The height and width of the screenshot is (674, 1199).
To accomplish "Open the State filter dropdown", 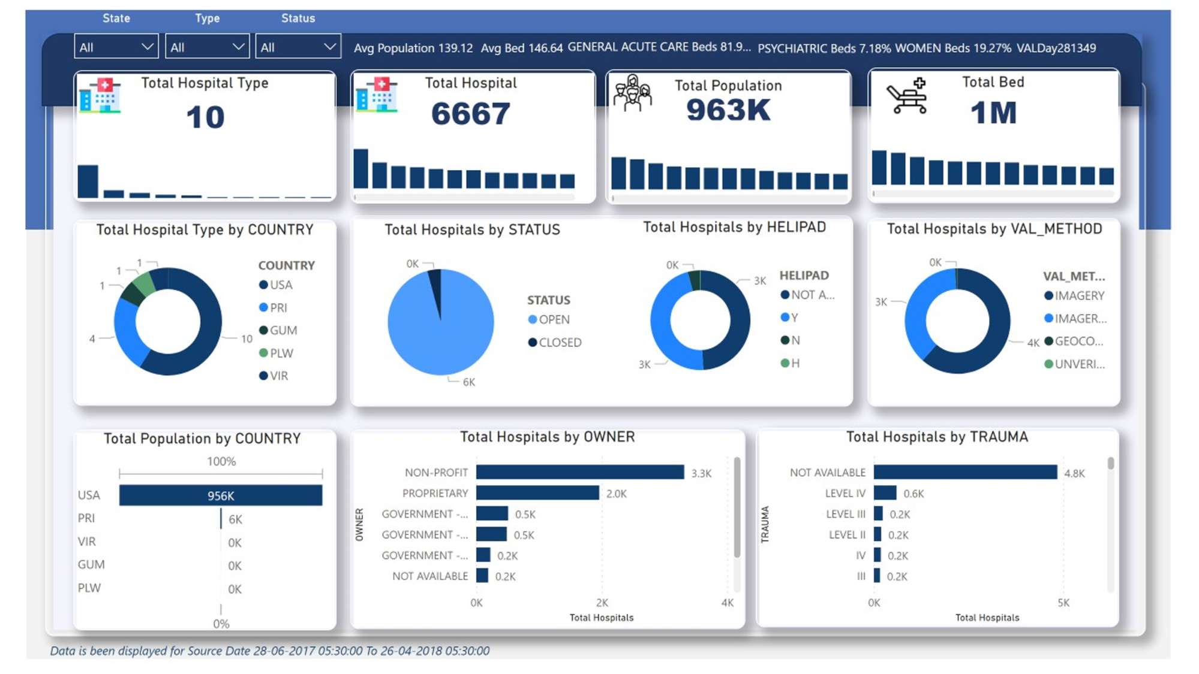I will tap(116, 47).
